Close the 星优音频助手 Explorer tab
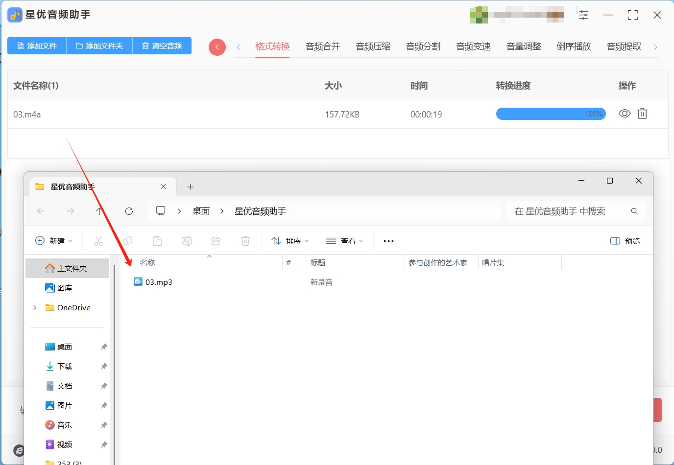674x465 pixels. pos(163,186)
